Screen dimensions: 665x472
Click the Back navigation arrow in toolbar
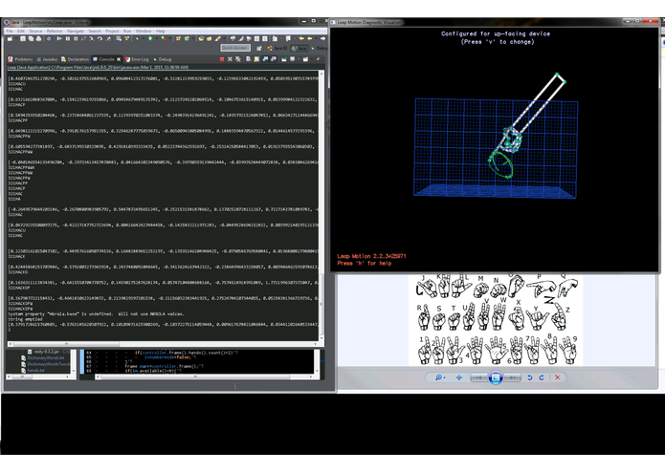tap(310, 38)
